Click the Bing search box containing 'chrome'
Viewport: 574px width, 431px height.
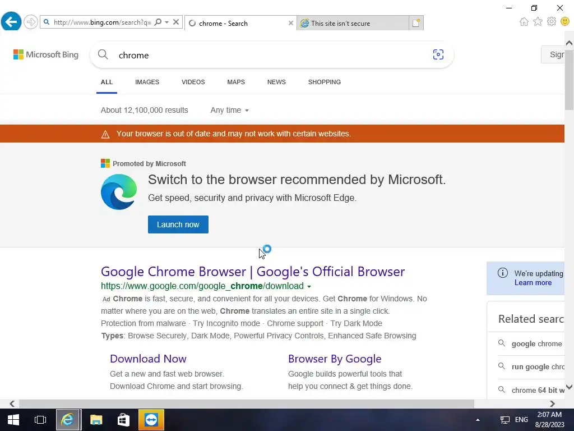click(x=271, y=55)
